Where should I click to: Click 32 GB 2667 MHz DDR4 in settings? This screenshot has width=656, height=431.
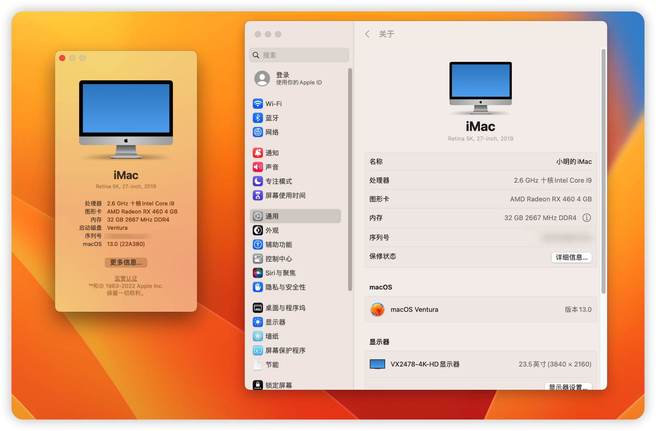pyautogui.click(x=540, y=218)
